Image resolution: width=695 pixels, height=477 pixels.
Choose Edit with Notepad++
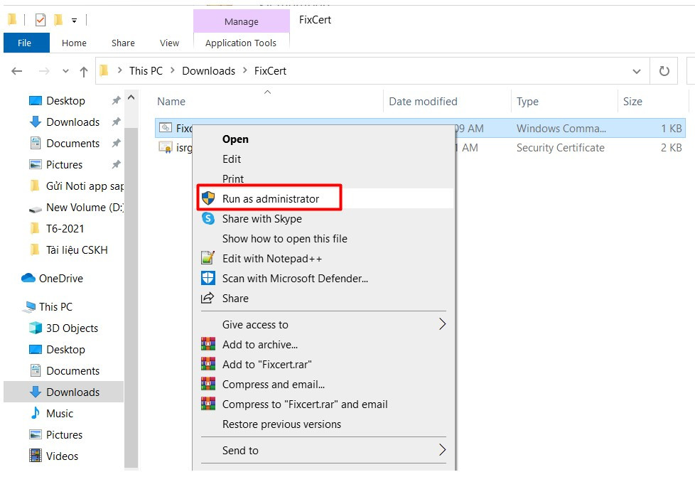[272, 259]
